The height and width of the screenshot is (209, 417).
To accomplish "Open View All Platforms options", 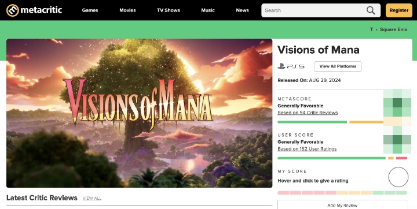I will click(338, 66).
